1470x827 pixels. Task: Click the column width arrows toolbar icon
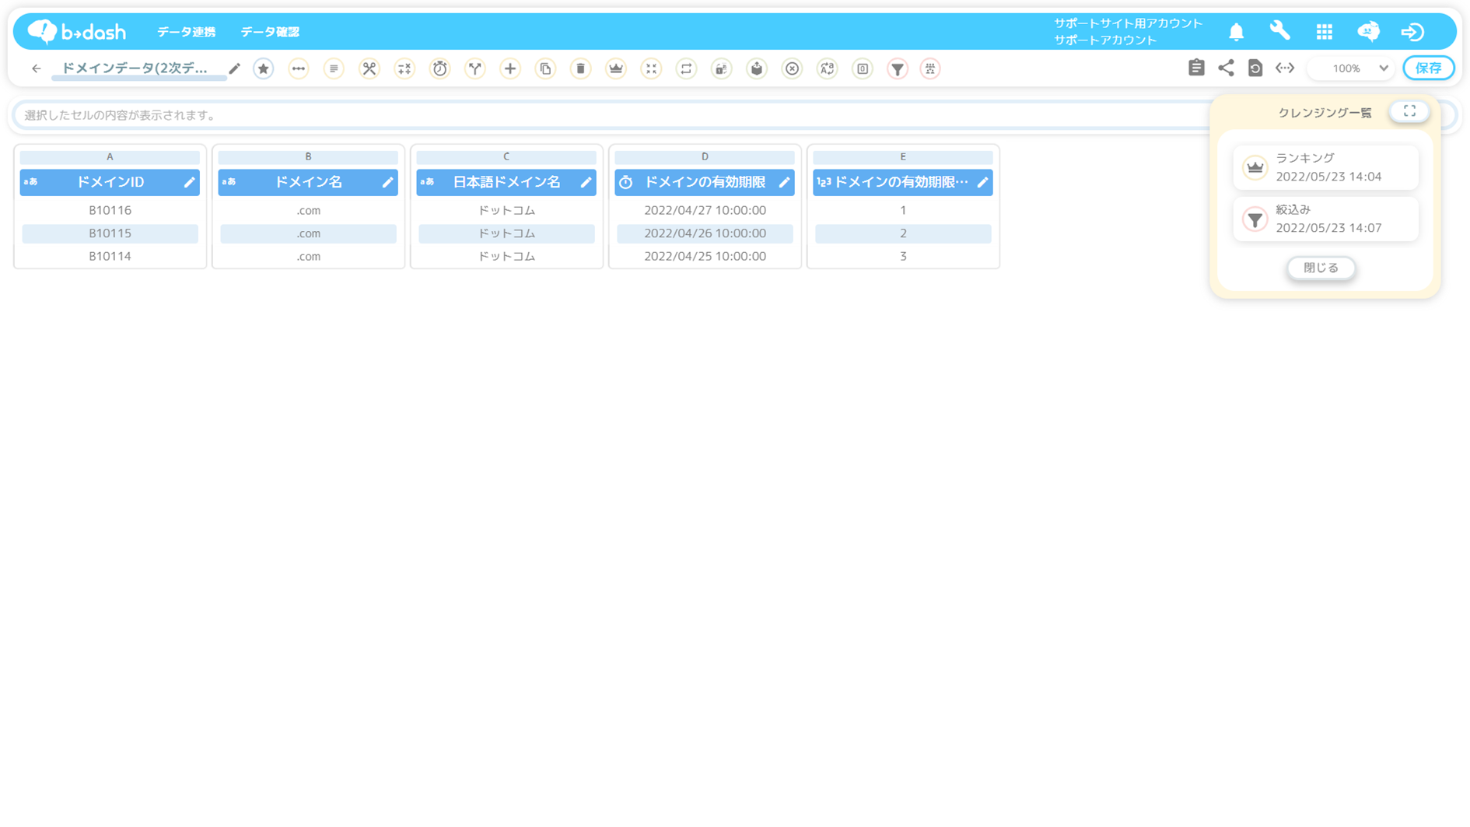point(299,68)
